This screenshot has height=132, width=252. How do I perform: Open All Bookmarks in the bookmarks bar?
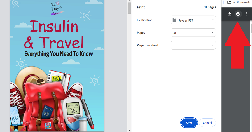coord(239,2)
